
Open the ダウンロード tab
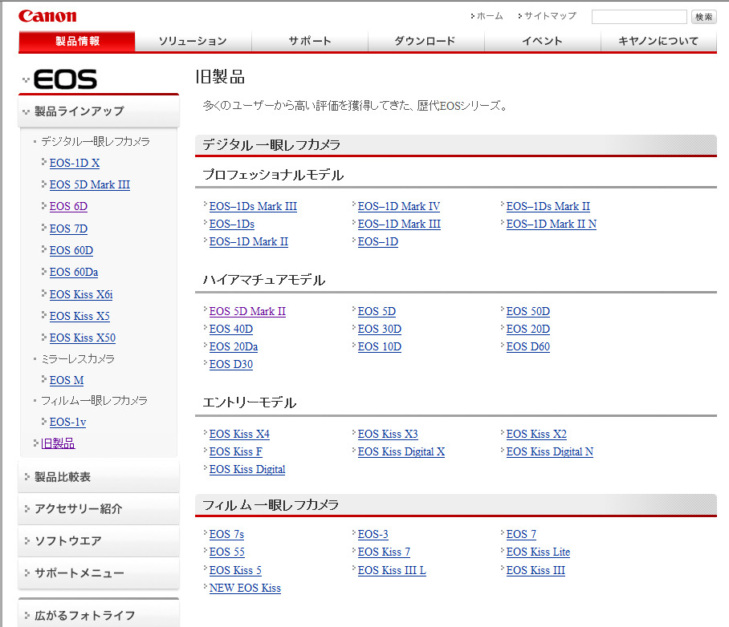pos(425,41)
